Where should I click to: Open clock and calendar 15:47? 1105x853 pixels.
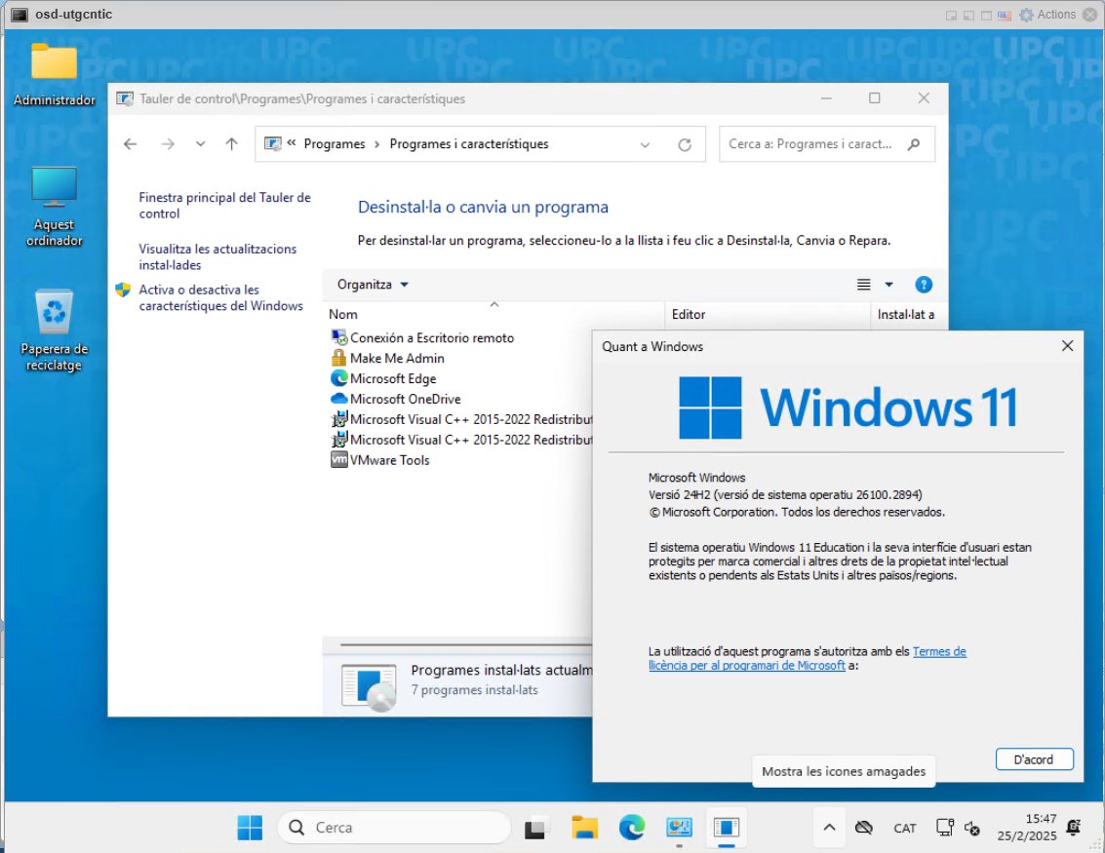point(1027,828)
